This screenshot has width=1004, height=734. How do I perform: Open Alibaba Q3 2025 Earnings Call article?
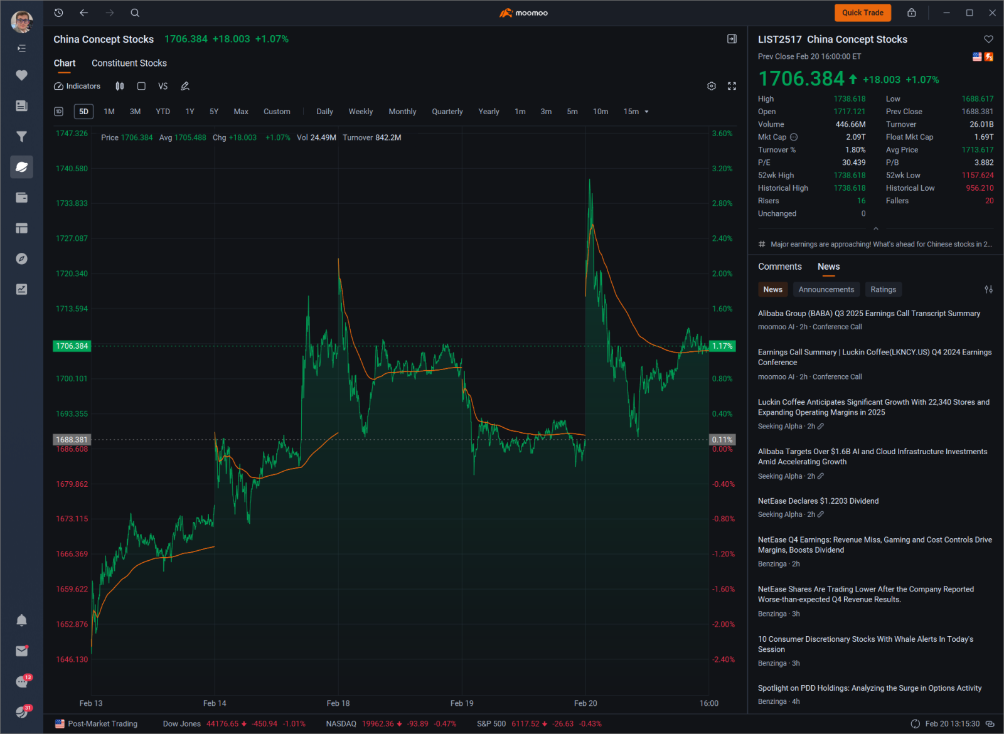pyautogui.click(x=868, y=314)
